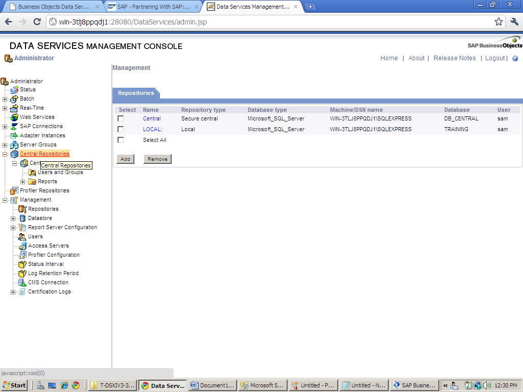The image size is (523, 392).
Task: Open a new browser tab
Action: 310,7
